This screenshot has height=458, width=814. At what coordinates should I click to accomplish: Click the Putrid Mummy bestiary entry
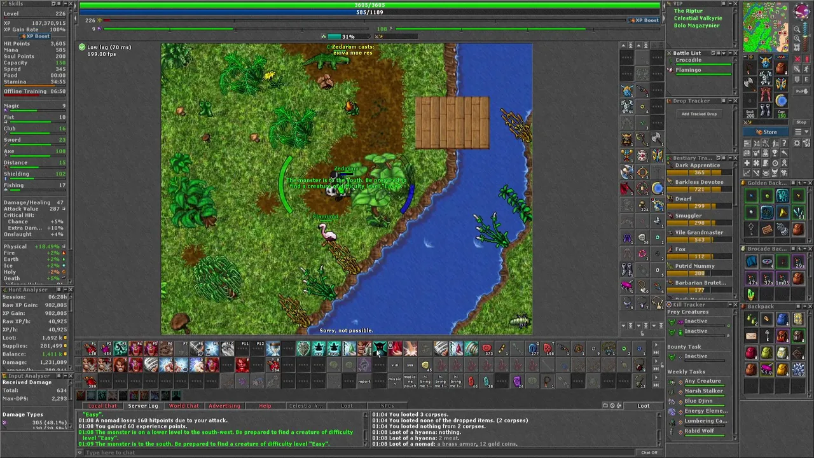[699, 269]
